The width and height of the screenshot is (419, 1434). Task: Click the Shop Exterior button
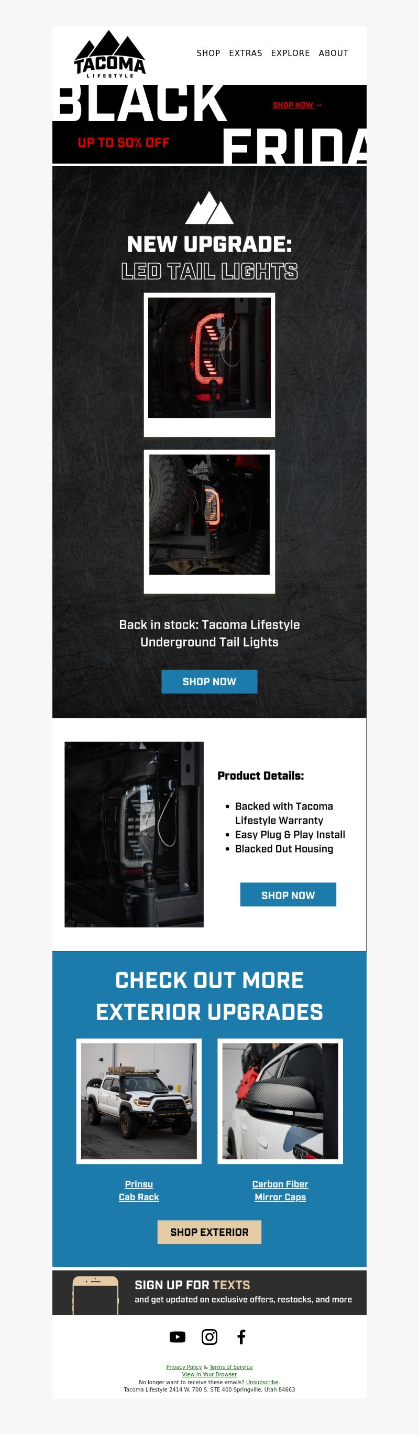pos(209,1232)
